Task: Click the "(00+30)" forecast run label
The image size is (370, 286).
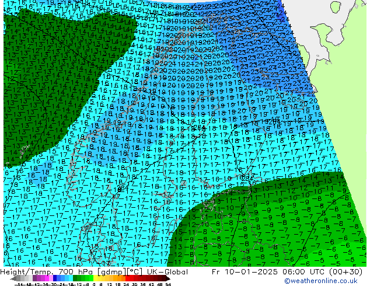Action: click(x=345, y=272)
